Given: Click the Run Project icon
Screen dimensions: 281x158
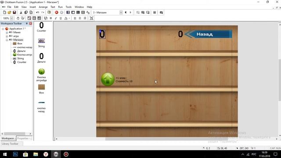Looking at the screenshot, I should [x=138, y=12].
